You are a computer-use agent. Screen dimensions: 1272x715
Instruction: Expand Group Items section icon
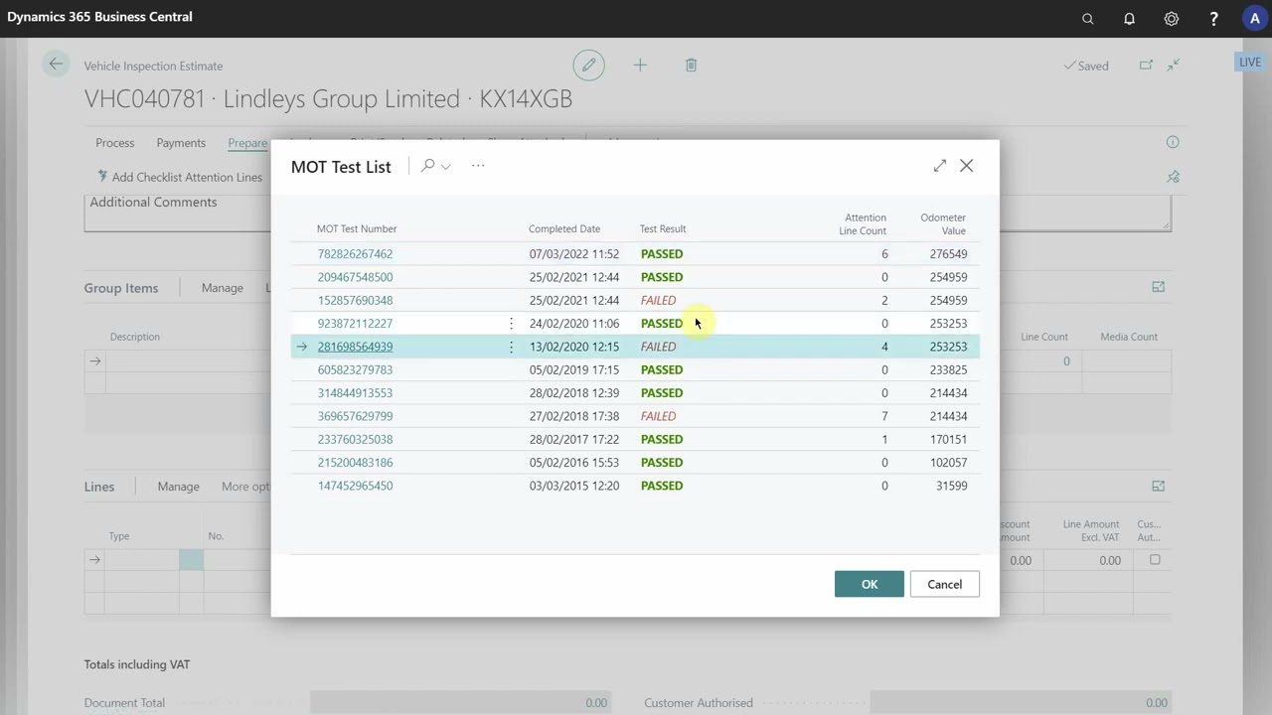(1158, 287)
